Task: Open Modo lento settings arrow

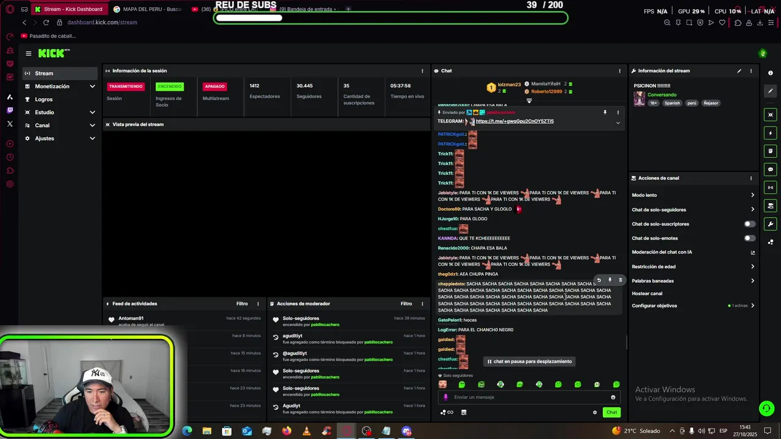Action: coord(752,195)
